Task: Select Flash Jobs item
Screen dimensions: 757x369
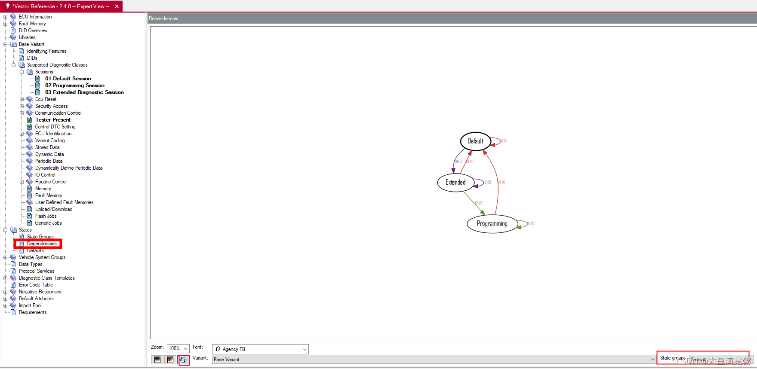Action: pyautogui.click(x=46, y=216)
